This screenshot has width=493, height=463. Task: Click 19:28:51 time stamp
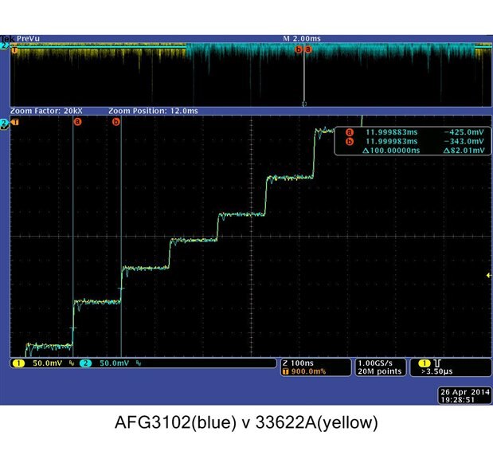pyautogui.click(x=457, y=400)
